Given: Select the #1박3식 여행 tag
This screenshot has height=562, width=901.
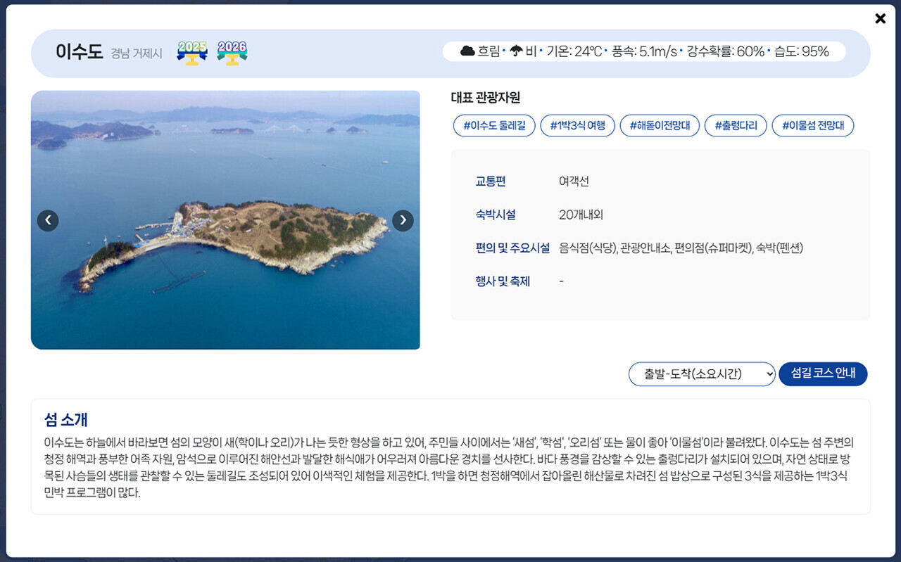Looking at the screenshot, I should point(578,126).
